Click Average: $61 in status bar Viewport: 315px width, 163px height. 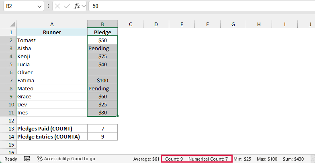pyautogui.click(x=146, y=159)
